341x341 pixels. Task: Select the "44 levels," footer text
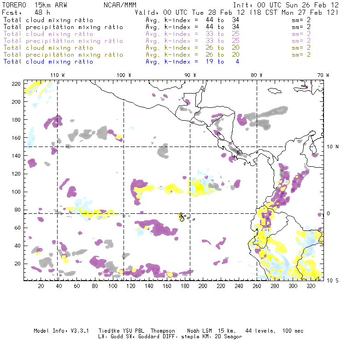click(260, 331)
